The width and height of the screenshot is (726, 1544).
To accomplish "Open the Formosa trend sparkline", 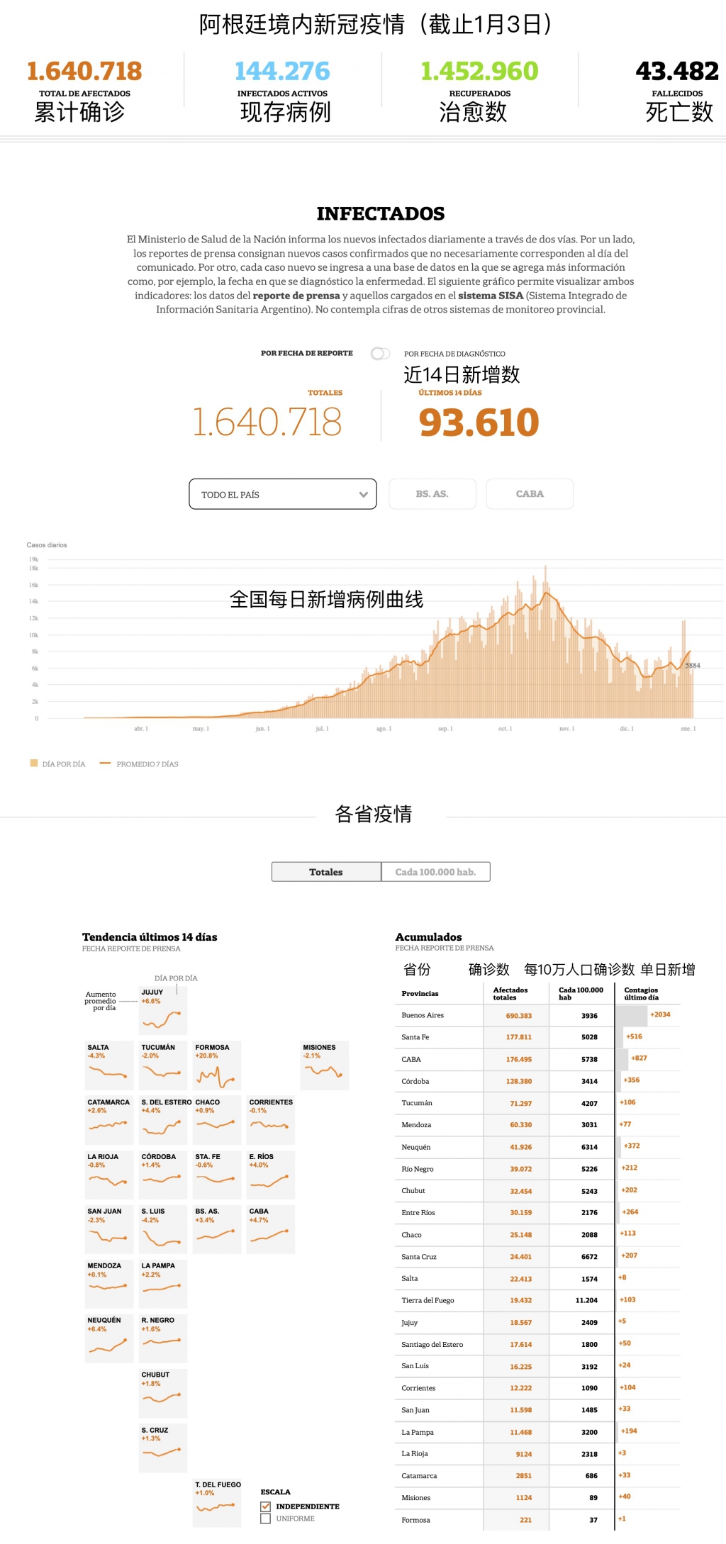I will (x=217, y=1065).
